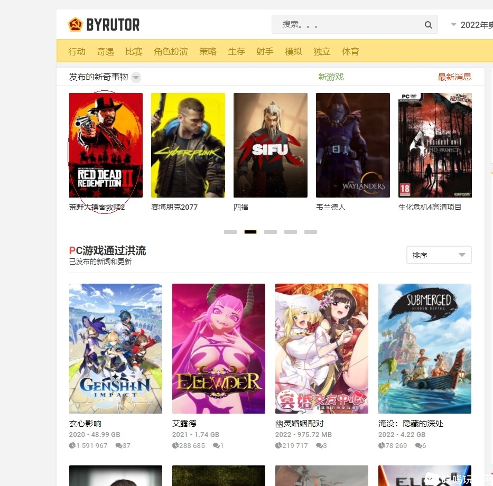
Task: Click the BYRUTOR logo emblem
Action: click(76, 24)
